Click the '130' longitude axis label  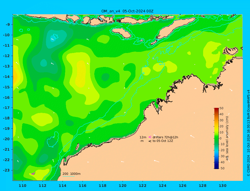click(223, 186)
